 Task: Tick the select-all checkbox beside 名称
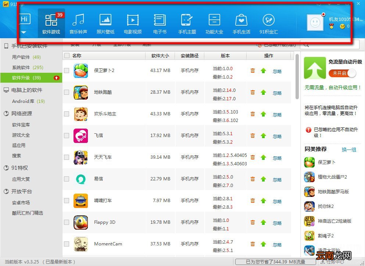(67, 55)
